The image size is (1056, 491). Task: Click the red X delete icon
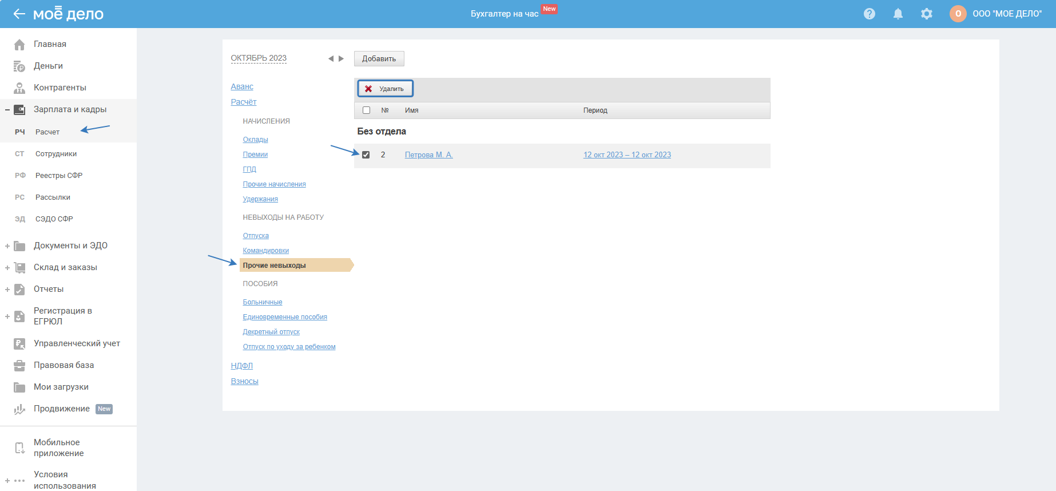(368, 89)
